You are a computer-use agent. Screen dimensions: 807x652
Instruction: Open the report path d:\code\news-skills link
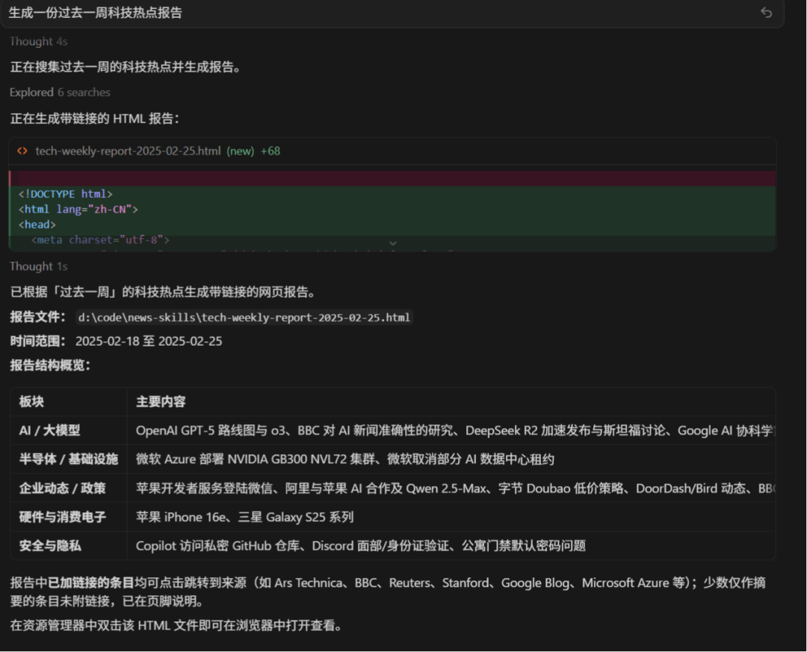(x=244, y=317)
